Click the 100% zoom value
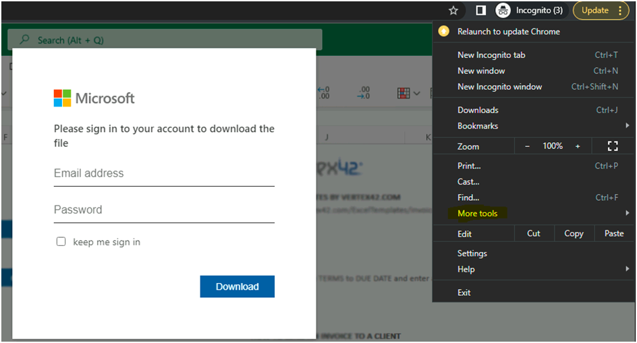This screenshot has height=343, width=637. [553, 146]
